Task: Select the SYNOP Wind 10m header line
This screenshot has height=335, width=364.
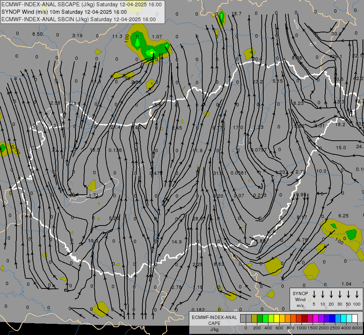Action: pos(64,12)
